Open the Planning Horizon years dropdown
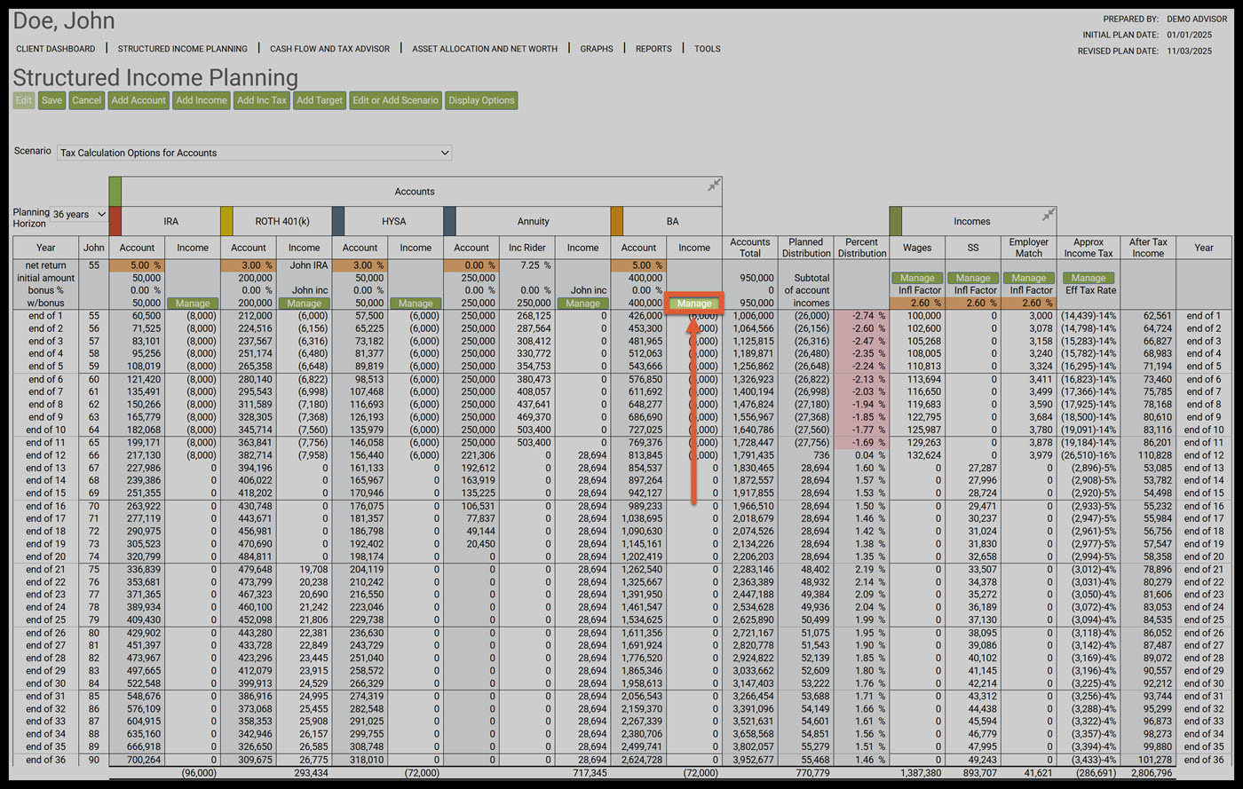 pyautogui.click(x=79, y=215)
